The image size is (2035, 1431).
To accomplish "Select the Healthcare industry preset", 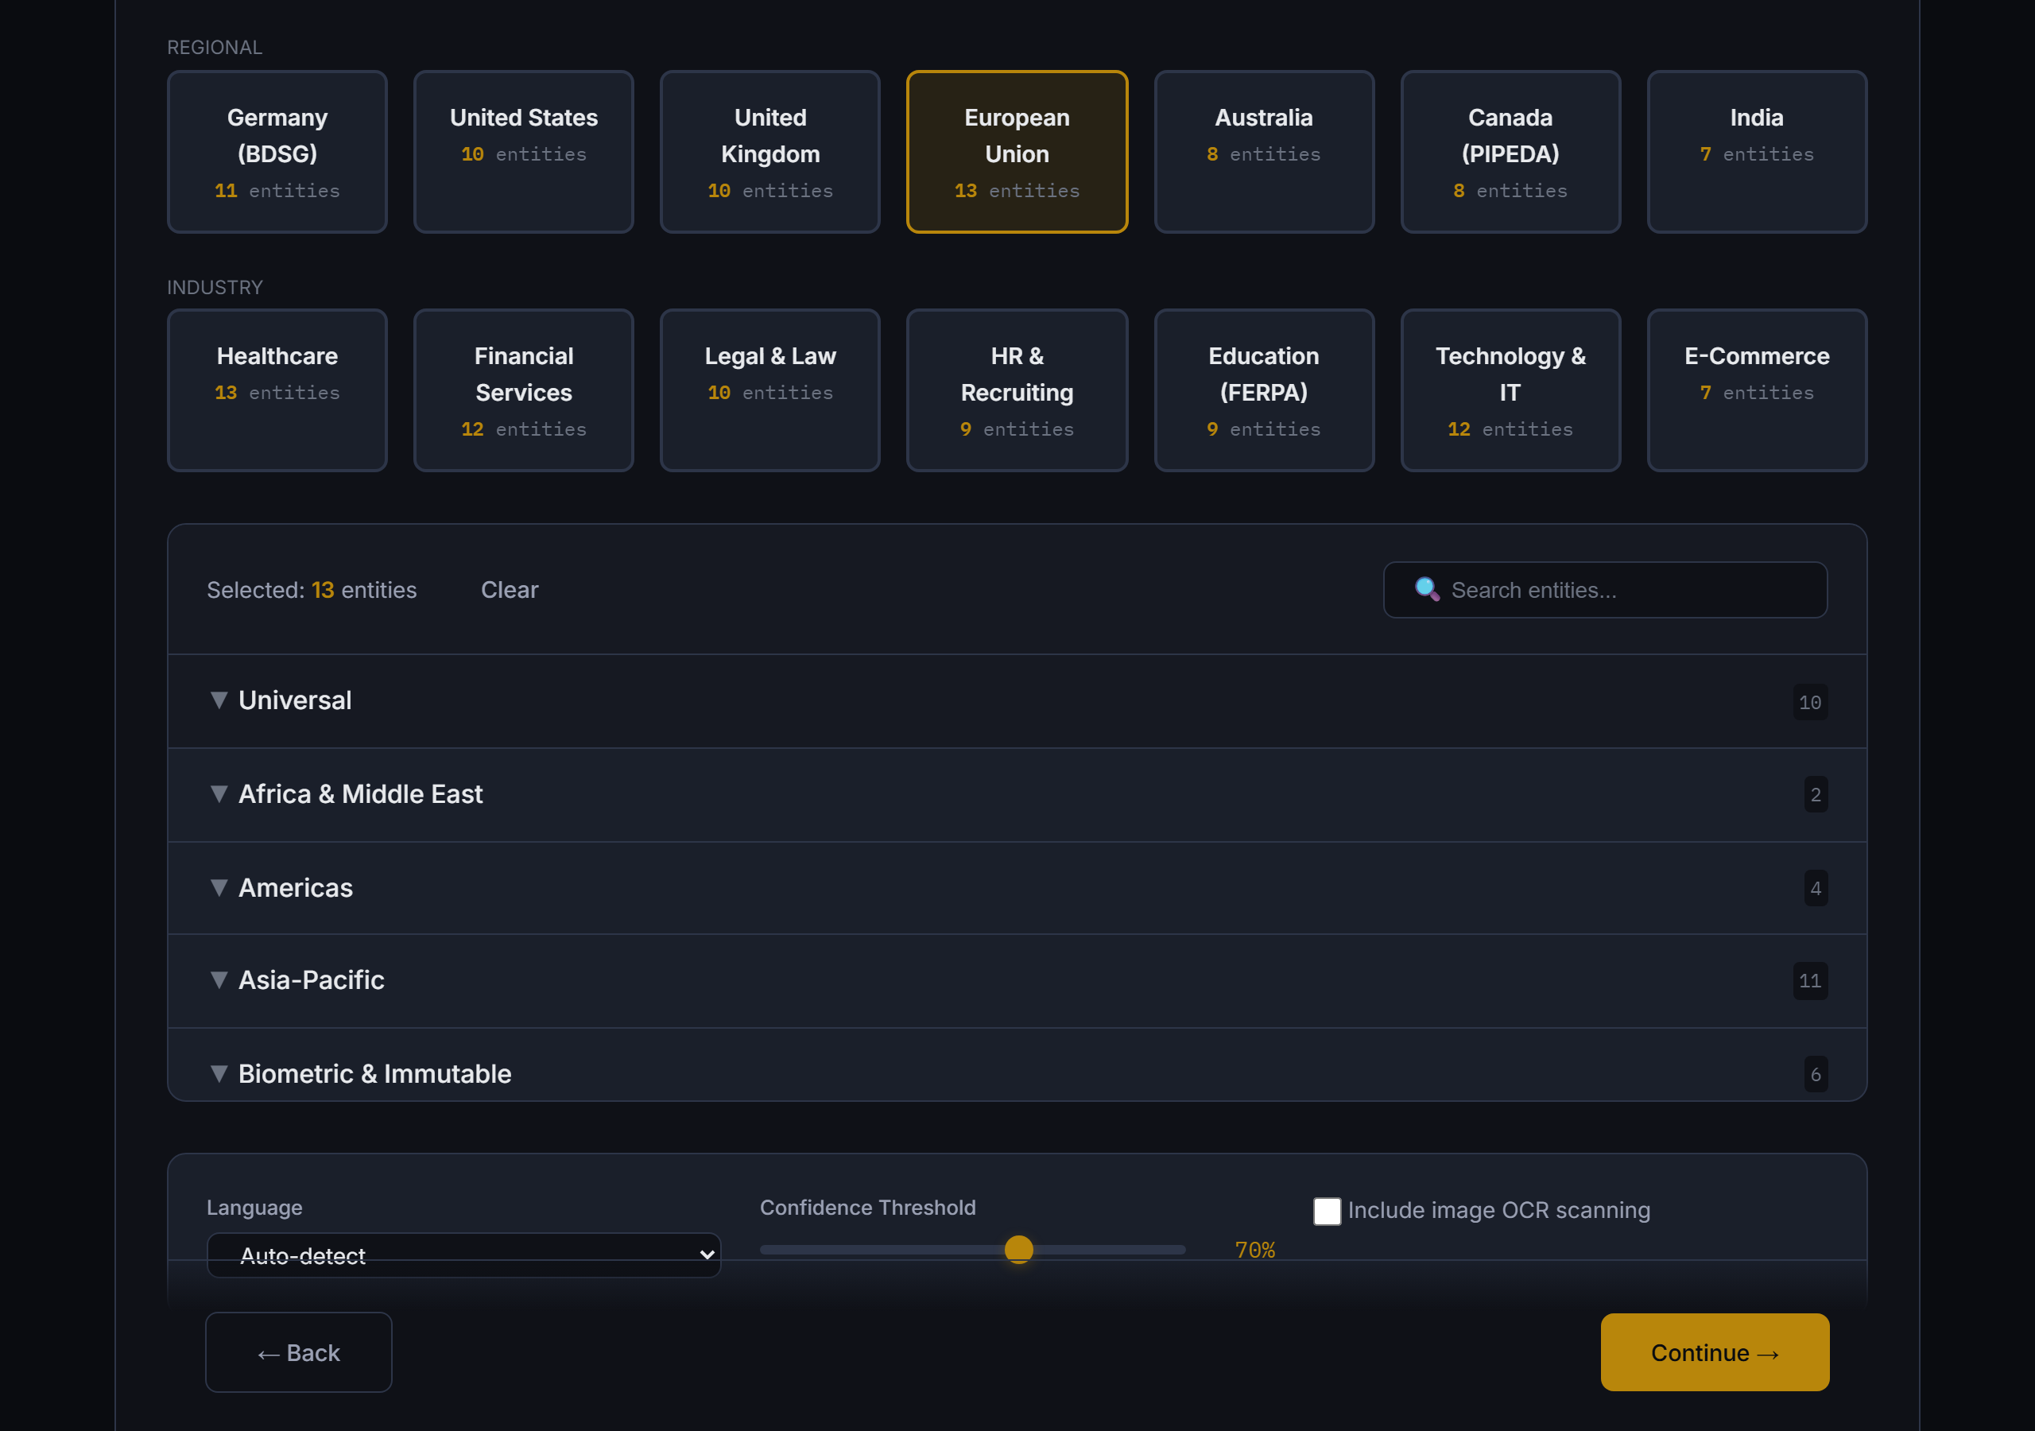I will (x=277, y=390).
